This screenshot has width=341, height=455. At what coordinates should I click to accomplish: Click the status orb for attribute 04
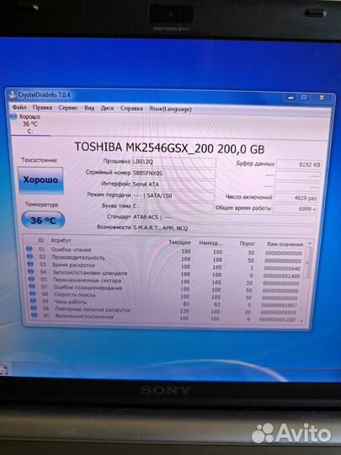pyautogui.click(x=31, y=271)
